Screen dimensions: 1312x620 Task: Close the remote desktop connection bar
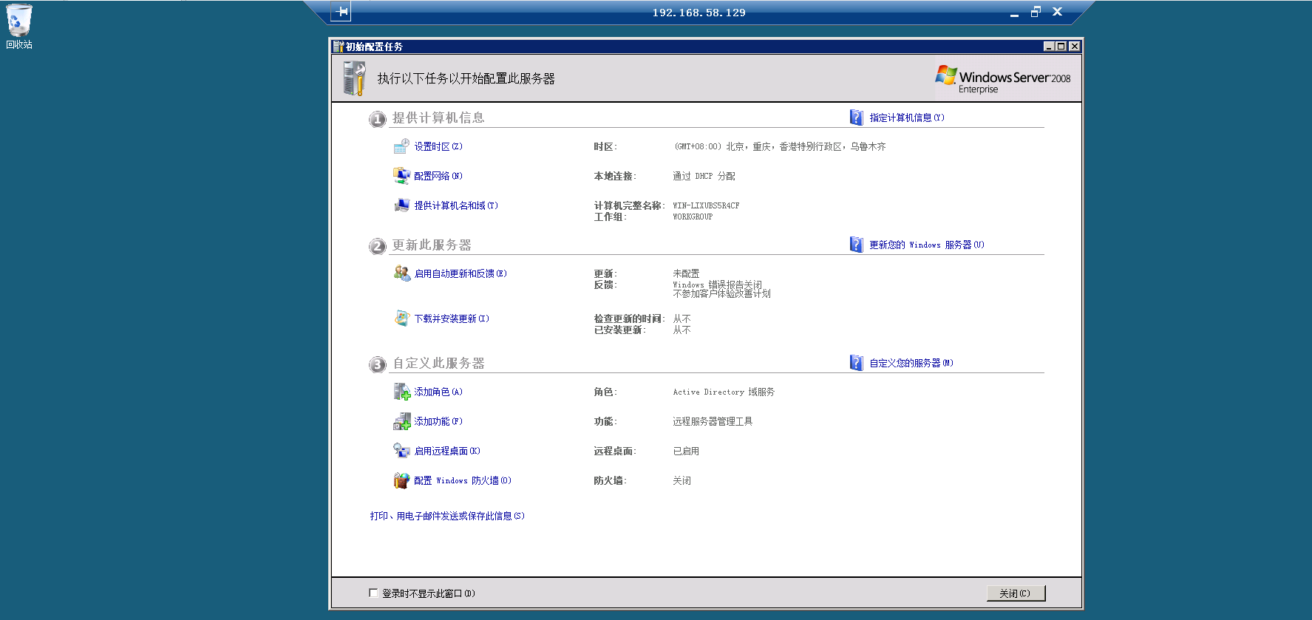tap(1057, 12)
